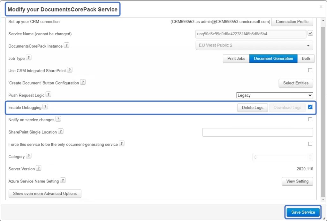Show even more Advanced Options
This screenshot has width=327, height=221.
45,193
